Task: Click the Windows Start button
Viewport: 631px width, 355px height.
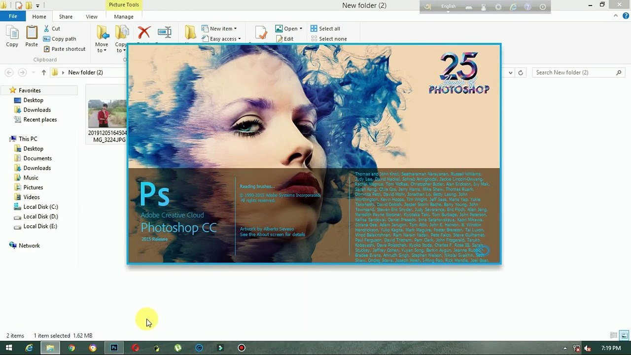Action: tap(9, 348)
